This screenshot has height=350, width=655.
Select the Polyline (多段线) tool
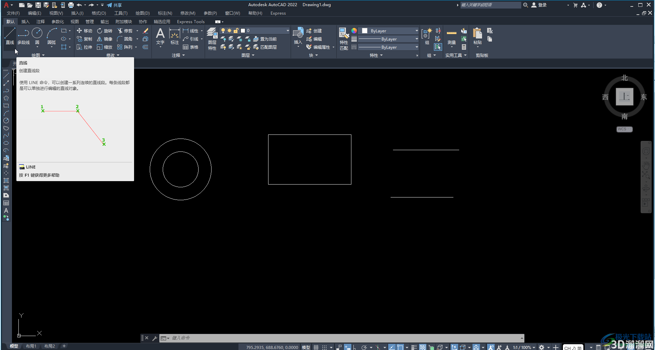[24, 36]
